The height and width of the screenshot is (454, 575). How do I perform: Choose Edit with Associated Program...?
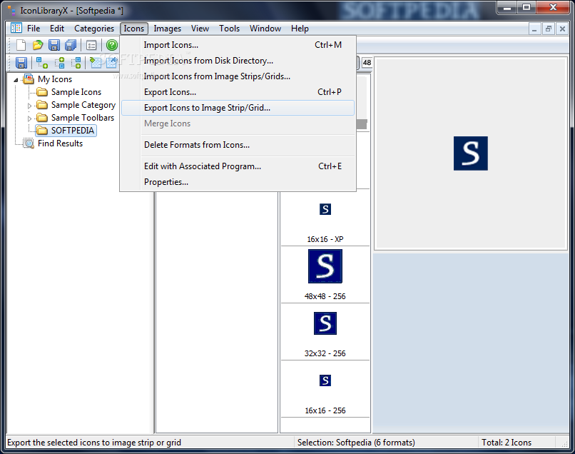click(238, 166)
